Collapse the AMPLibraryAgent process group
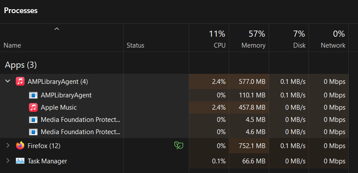Screen dimensions: 358x173 click(x=8, y=81)
